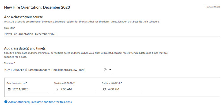
Task: Click the bold page title at the top
Action: [x=37, y=7]
